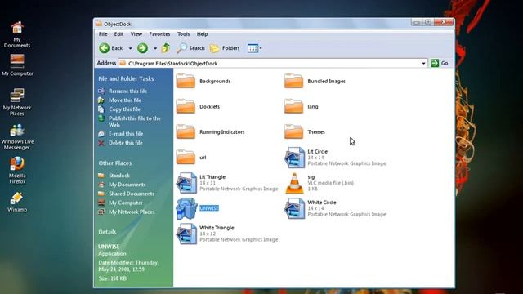The image size is (523, 294).
Task: Click Publish this file to the Web
Action: (134, 122)
